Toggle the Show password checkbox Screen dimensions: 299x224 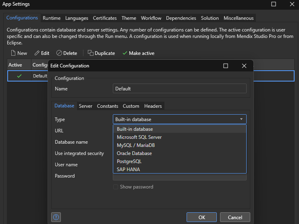click(x=116, y=187)
